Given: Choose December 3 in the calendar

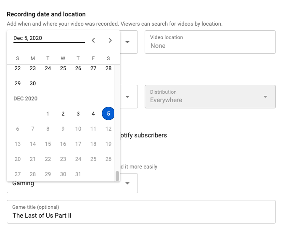Looking at the screenshot, I should (x=78, y=113).
